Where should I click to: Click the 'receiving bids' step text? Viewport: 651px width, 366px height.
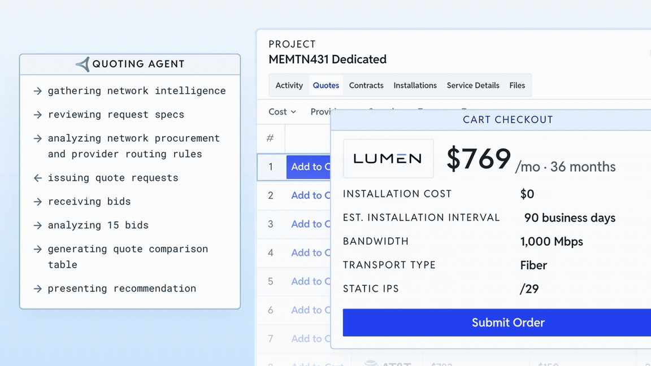click(x=89, y=202)
